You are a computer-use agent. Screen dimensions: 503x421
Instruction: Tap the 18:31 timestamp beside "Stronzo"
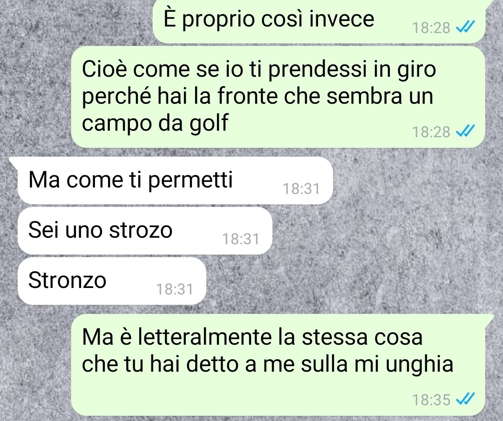(175, 289)
